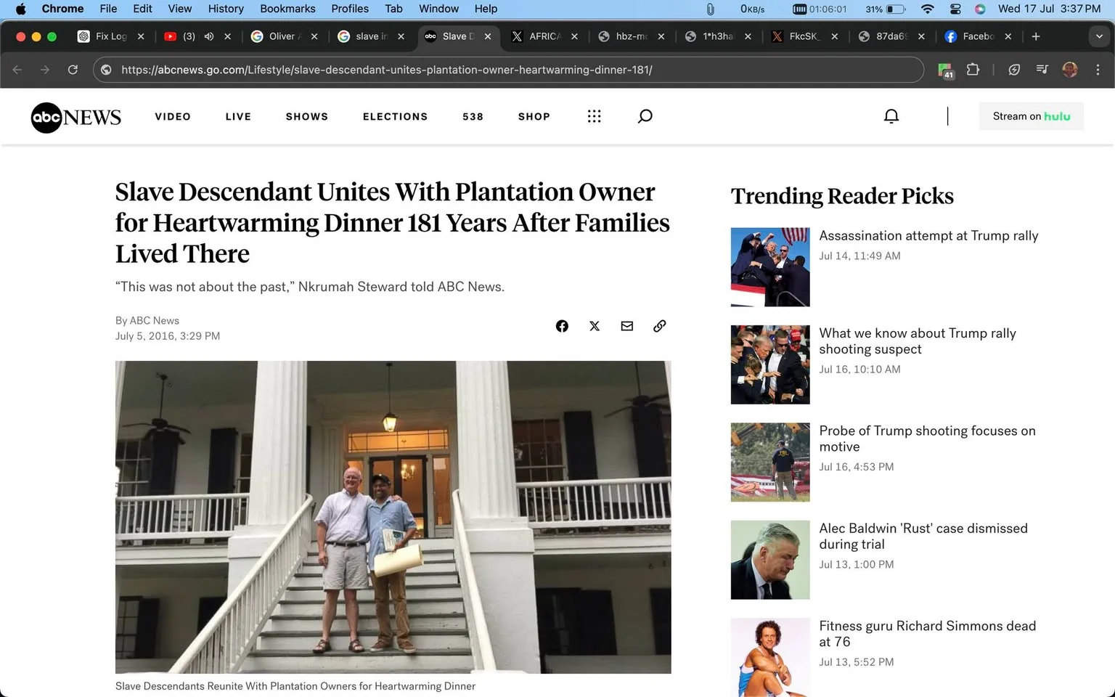
Task: Click the ABC News logo
Action: [x=76, y=117]
